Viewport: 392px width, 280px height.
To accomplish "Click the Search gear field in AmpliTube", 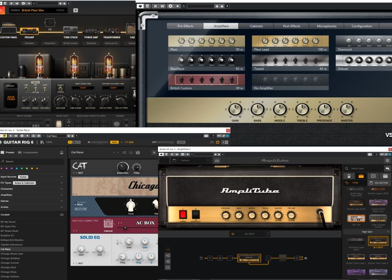I will (x=364, y=169).
